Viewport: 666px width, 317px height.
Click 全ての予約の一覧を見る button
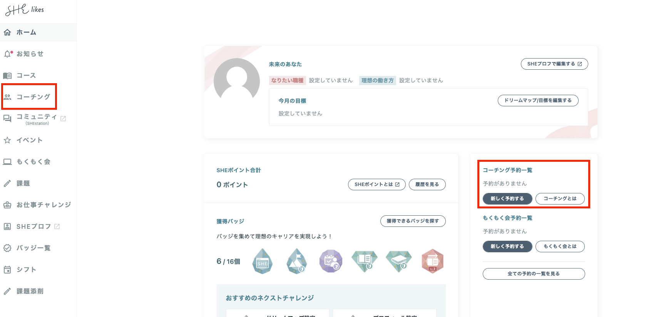tap(534, 274)
